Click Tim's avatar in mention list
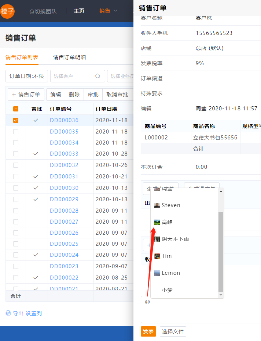This screenshot has height=341, width=261. [157, 256]
